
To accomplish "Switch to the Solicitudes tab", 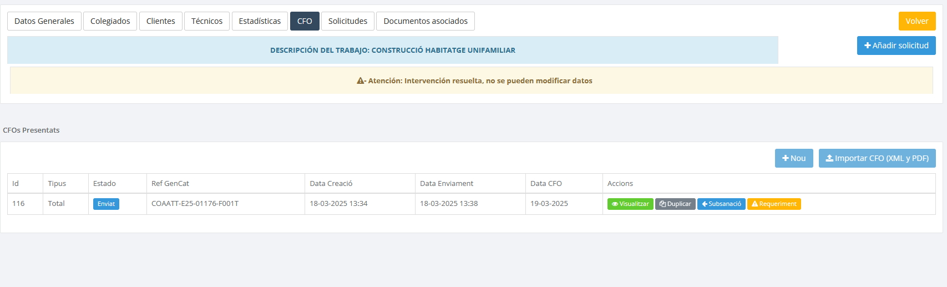I will [347, 21].
